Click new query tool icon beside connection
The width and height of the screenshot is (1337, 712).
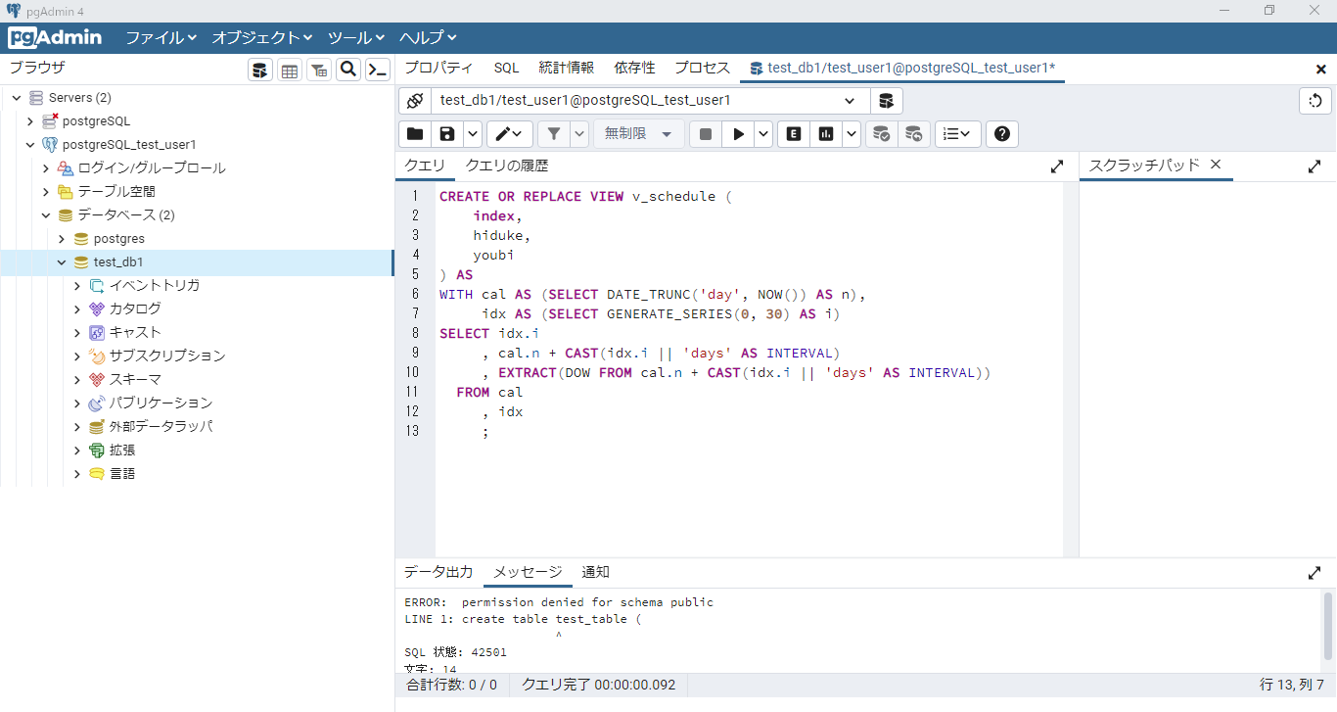point(886,101)
